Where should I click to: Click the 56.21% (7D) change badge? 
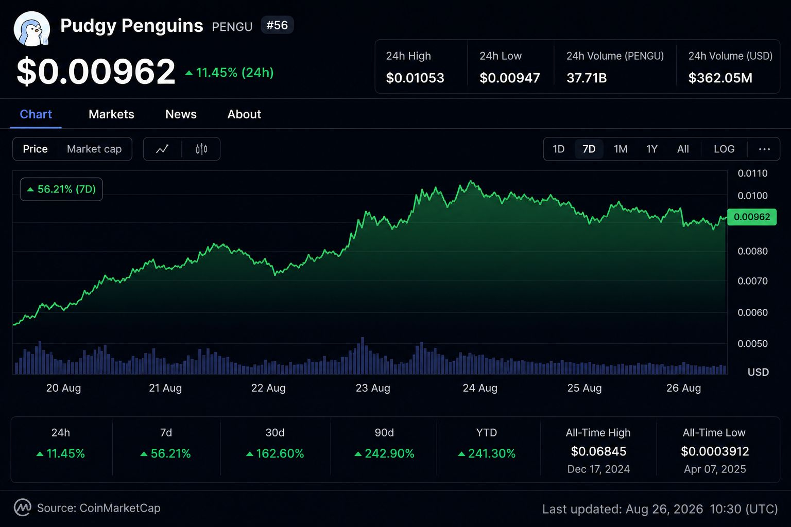coord(61,189)
